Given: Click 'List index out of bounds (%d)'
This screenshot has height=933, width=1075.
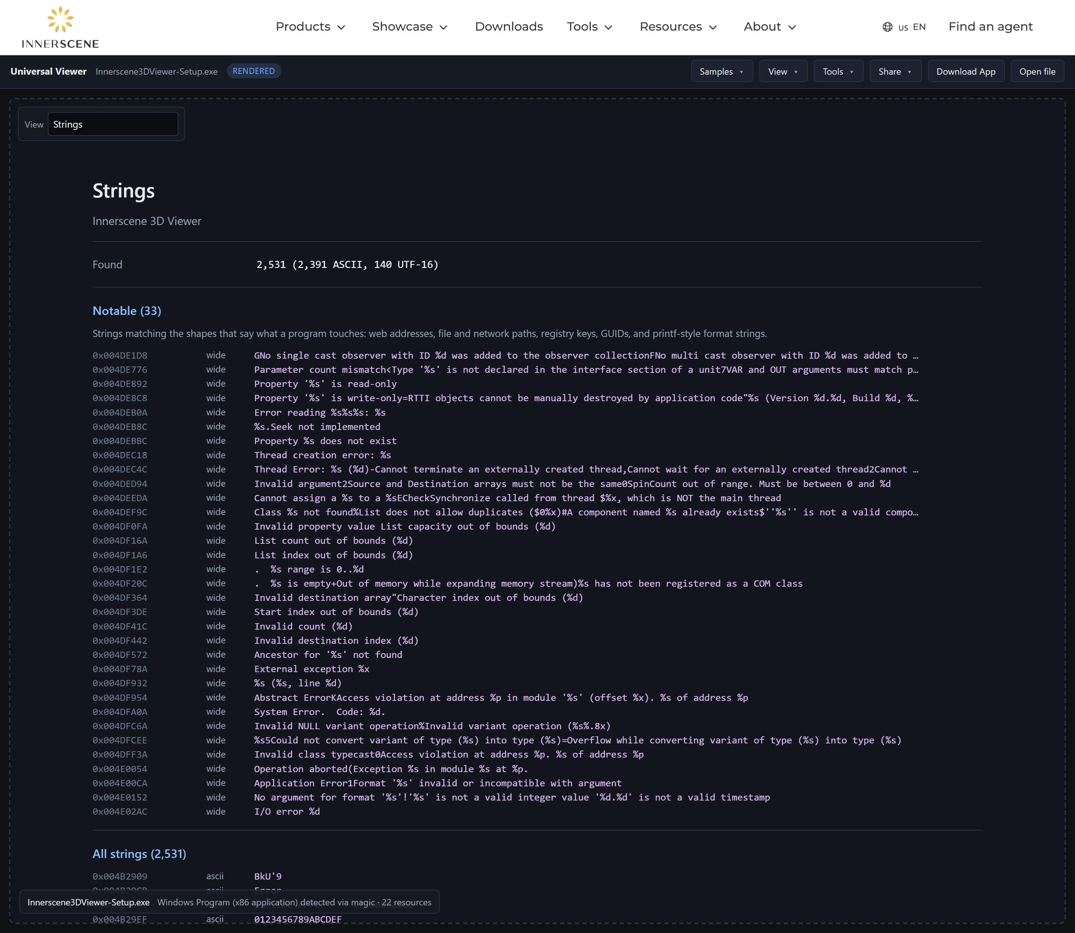Looking at the screenshot, I should coord(333,555).
